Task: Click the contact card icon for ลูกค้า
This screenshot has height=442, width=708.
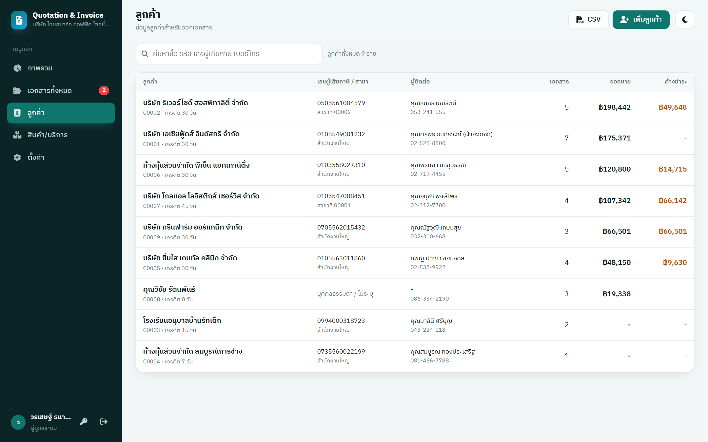Action: click(17, 113)
